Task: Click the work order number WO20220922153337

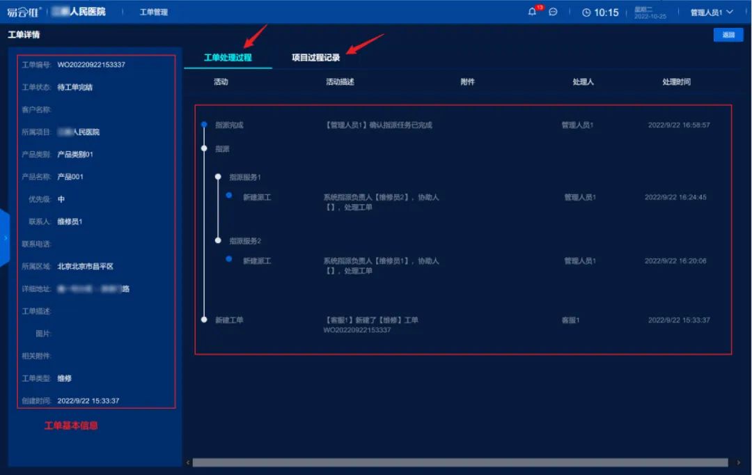Action: pyautogui.click(x=91, y=65)
